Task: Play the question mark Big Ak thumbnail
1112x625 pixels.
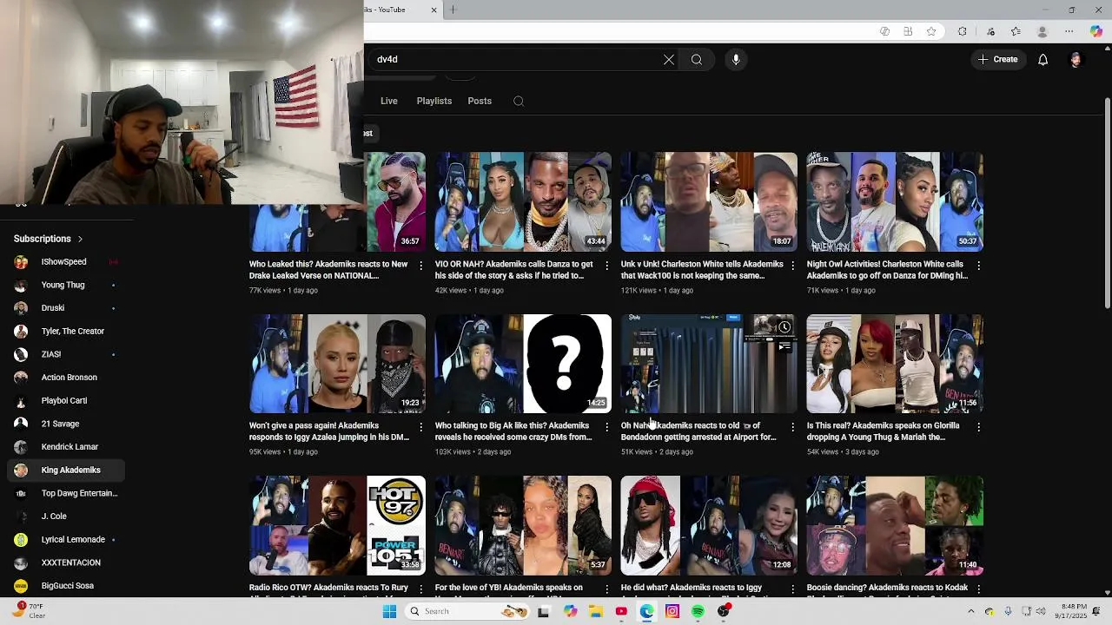Action: [x=523, y=364]
